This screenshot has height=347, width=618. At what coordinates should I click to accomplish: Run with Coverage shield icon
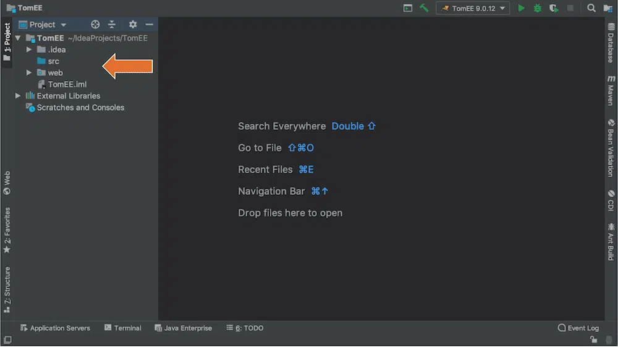(x=554, y=8)
